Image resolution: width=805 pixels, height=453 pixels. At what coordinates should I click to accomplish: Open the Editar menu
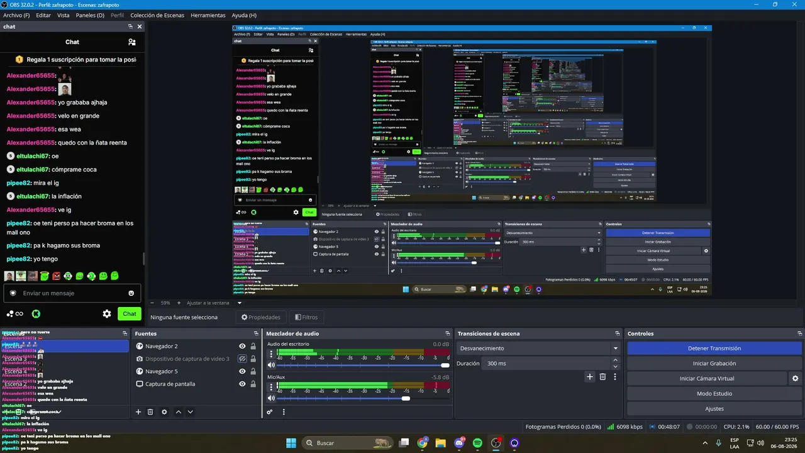coord(43,15)
